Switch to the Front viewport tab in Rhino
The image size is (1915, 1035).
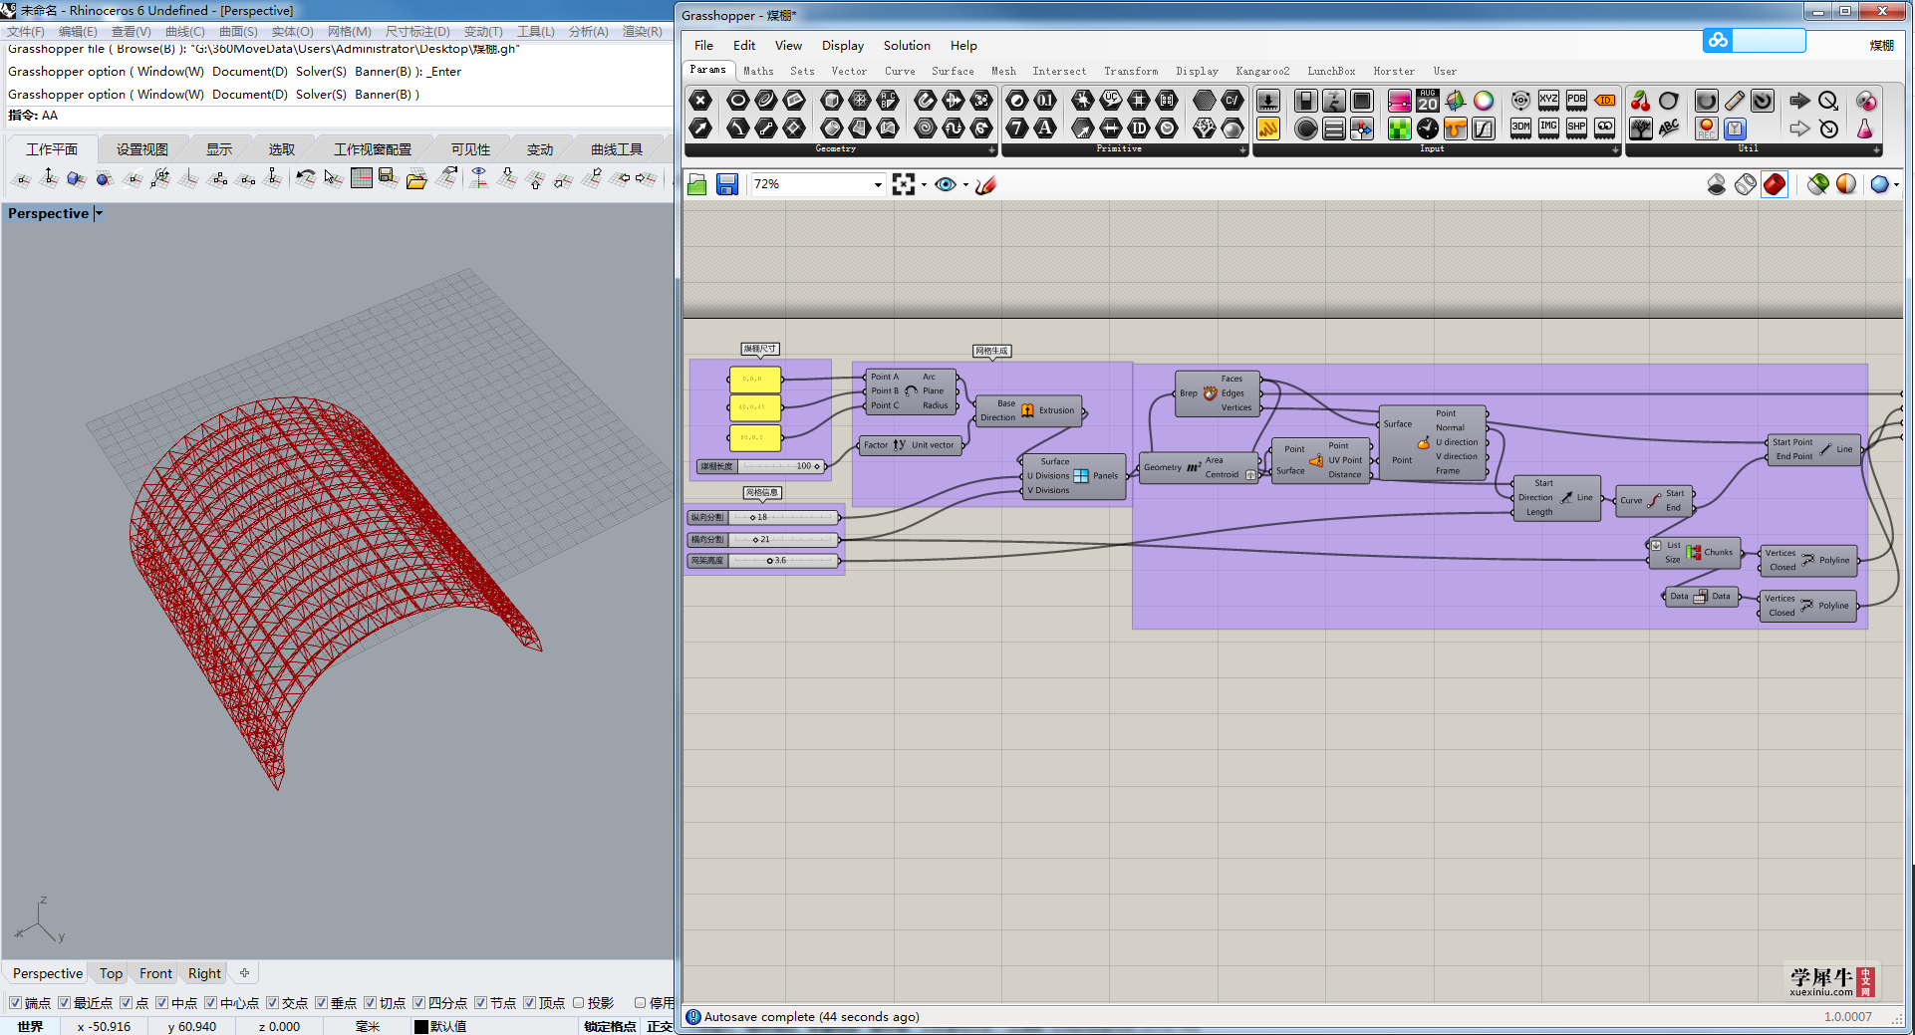[x=155, y=973]
